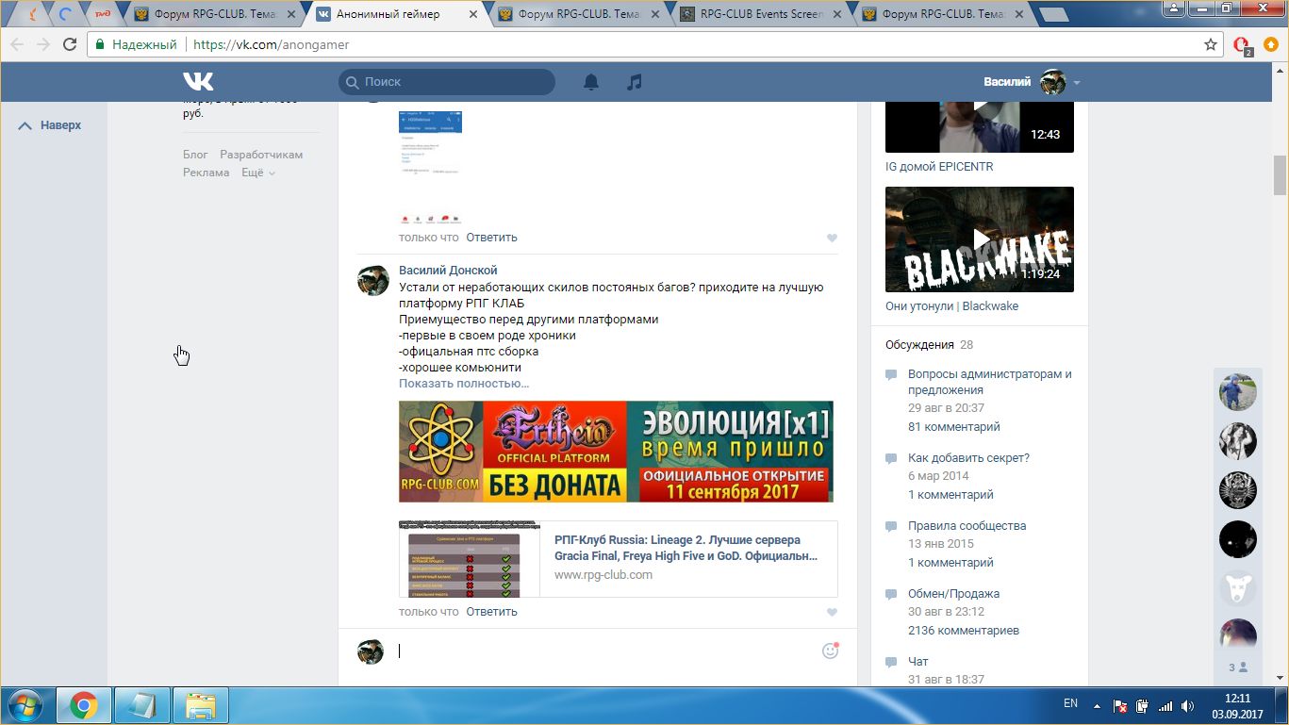Play the Blackwake video thumbnail
The image size is (1289, 725).
[979, 239]
